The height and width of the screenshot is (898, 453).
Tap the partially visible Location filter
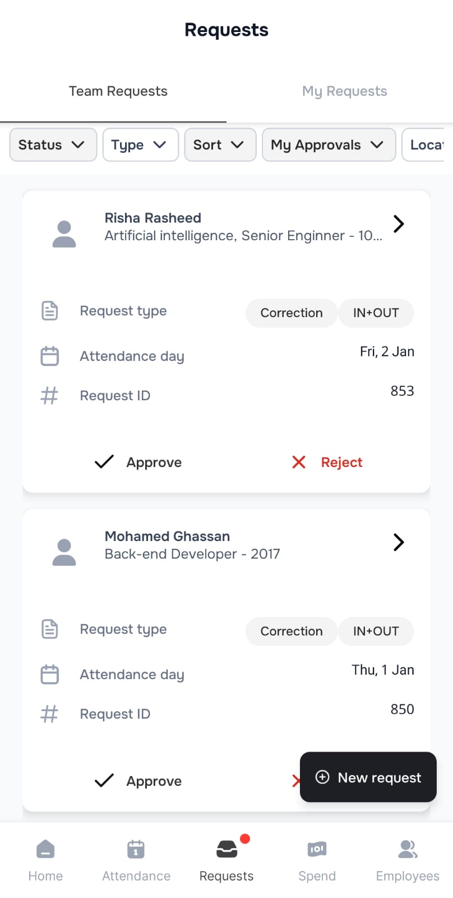click(427, 145)
